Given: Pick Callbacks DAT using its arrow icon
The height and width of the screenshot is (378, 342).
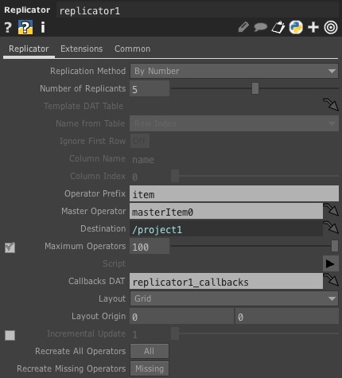Looking at the screenshot, I should (331, 280).
